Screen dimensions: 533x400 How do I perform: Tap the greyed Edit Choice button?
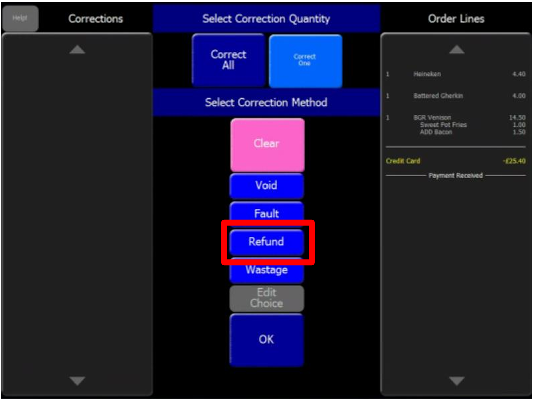click(266, 298)
